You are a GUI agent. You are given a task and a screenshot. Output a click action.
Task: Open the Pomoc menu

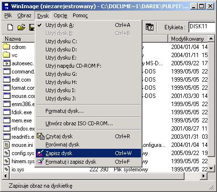(x=80, y=15)
